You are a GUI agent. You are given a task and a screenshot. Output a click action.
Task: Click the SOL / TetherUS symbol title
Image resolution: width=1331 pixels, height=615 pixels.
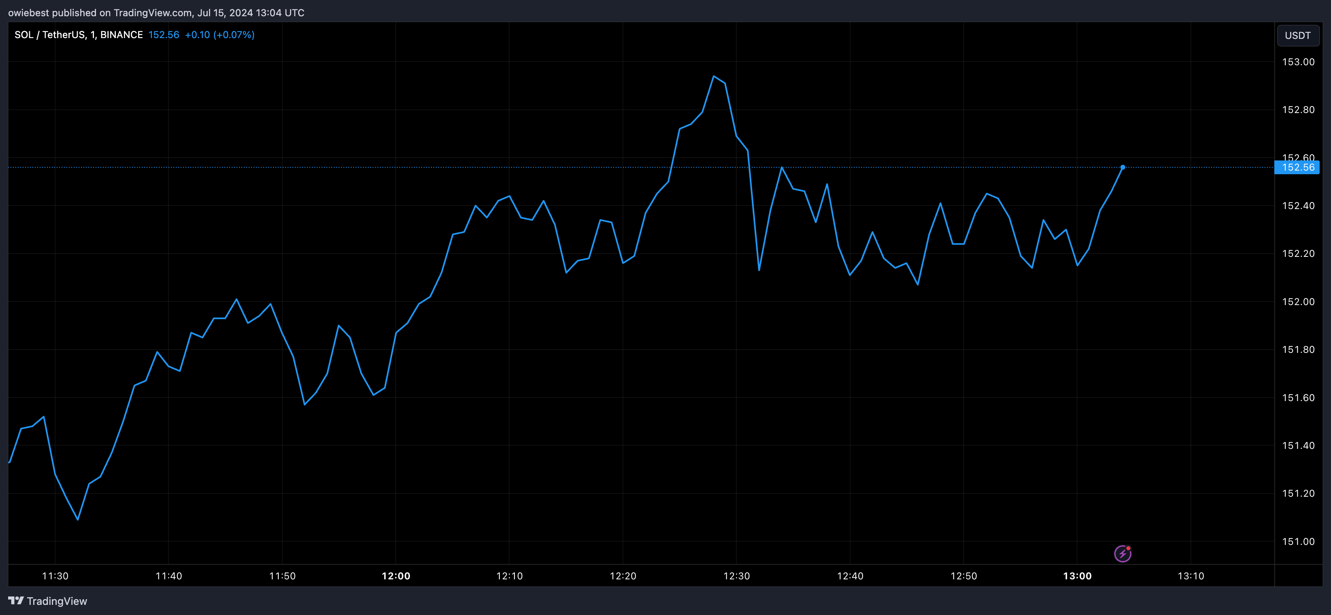(79, 34)
